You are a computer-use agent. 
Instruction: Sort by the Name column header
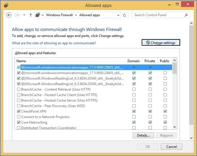coord(70,61)
